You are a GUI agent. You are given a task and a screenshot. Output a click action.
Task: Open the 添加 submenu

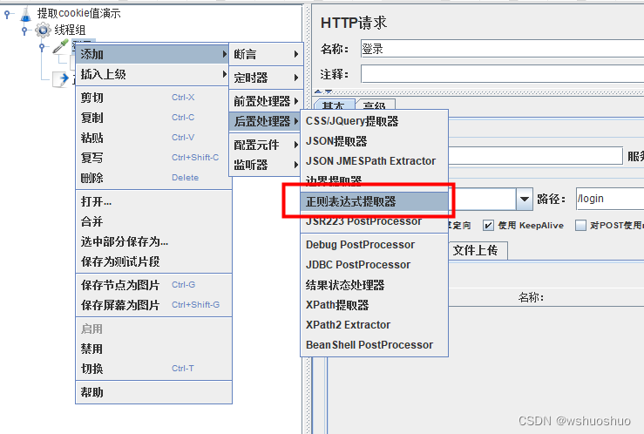tap(152, 54)
